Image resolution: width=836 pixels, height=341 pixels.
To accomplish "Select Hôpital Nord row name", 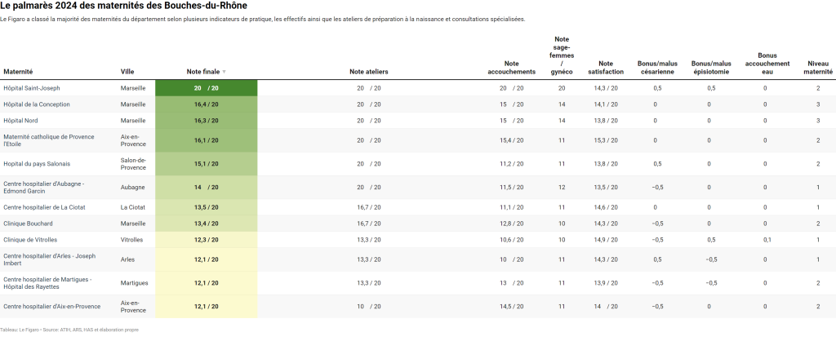I will point(20,121).
